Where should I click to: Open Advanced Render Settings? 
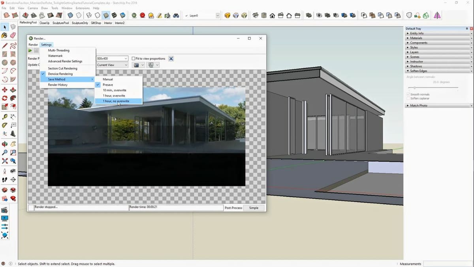tap(65, 61)
